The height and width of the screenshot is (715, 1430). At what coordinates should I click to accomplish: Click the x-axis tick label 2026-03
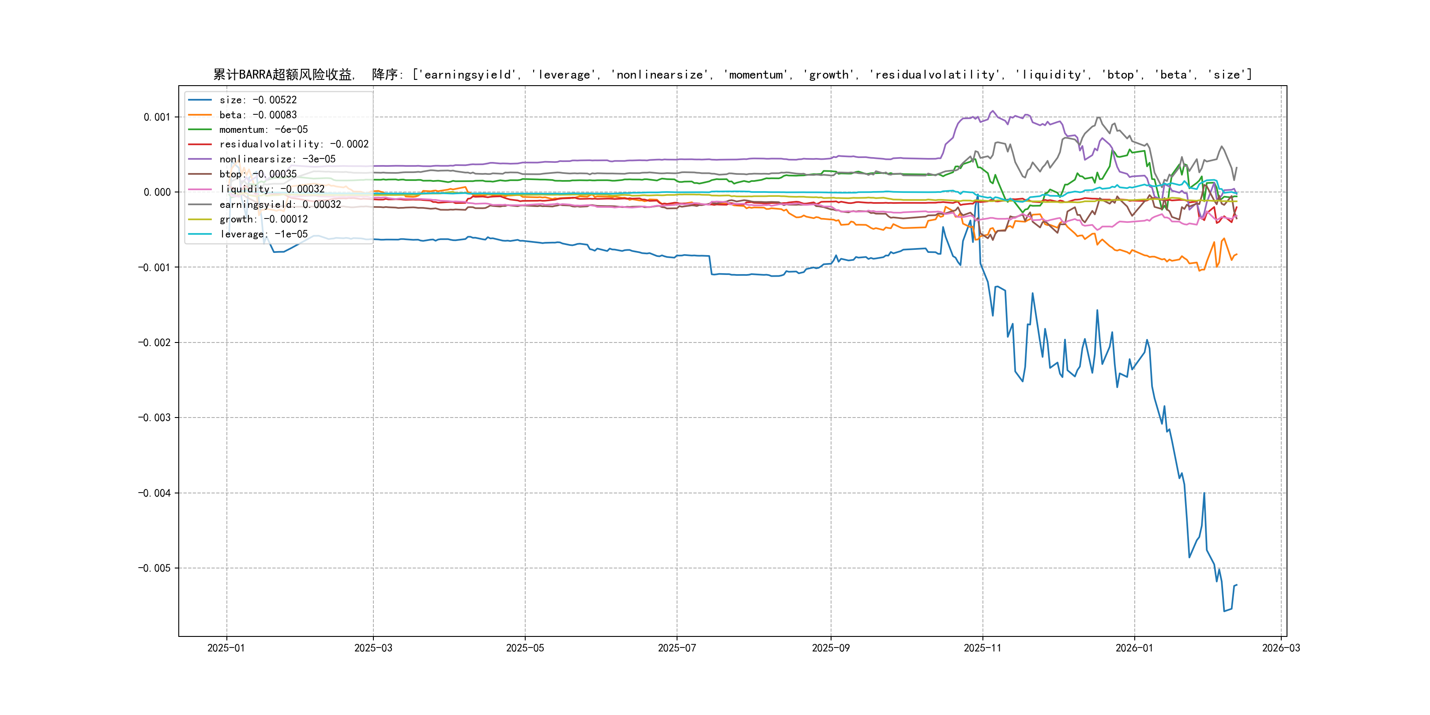click(1281, 648)
